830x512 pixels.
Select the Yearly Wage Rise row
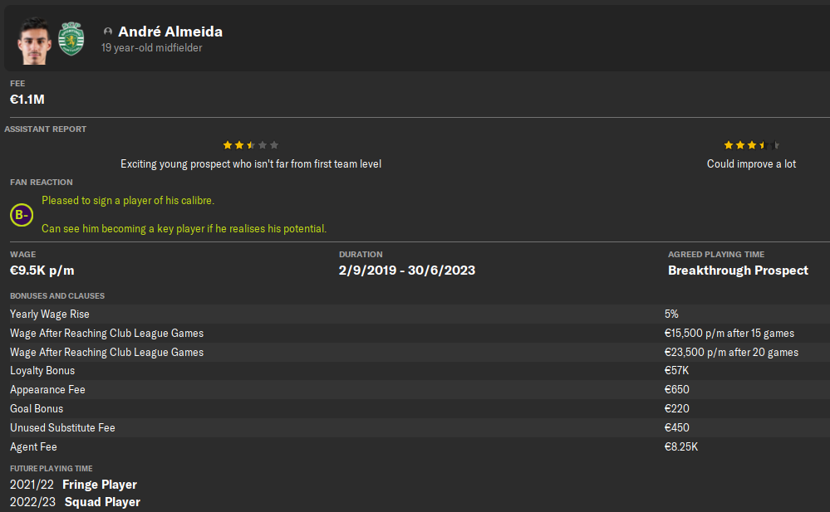point(415,315)
